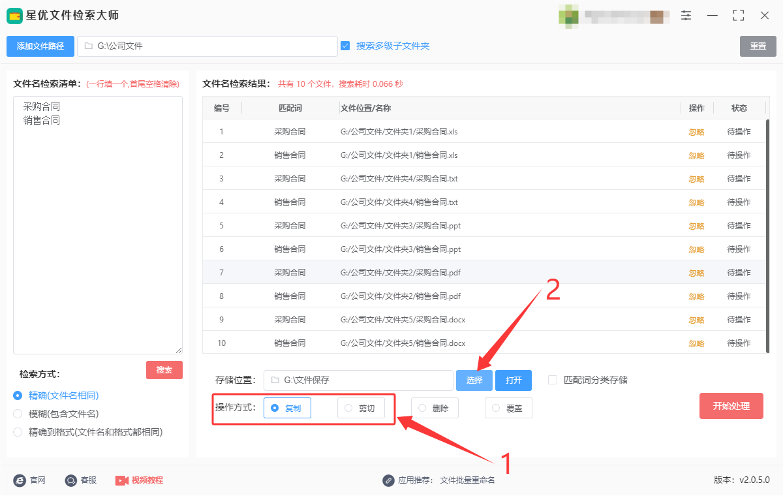Click 忽略 for row 5 采购合同.ppt

pos(696,226)
